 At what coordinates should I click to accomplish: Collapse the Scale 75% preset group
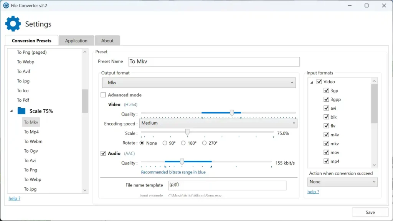(11, 111)
